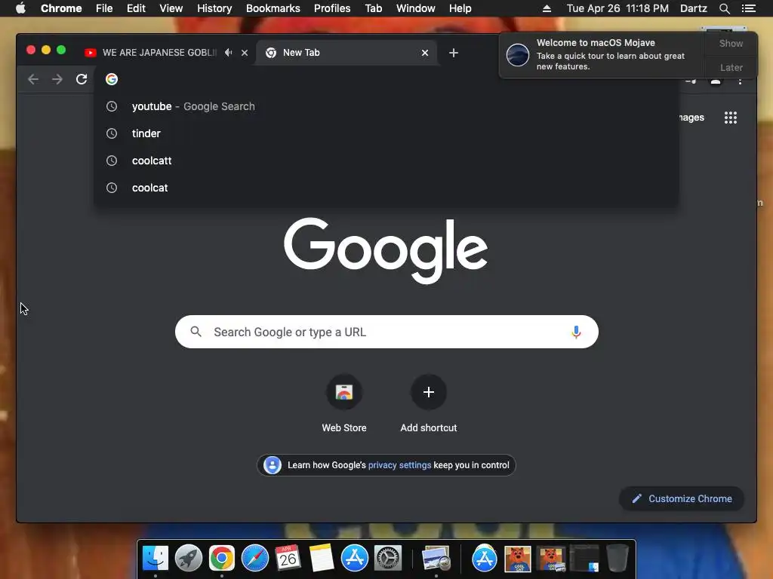Open System Preferences gear in the Dock
This screenshot has width=773, height=579.
(x=388, y=559)
